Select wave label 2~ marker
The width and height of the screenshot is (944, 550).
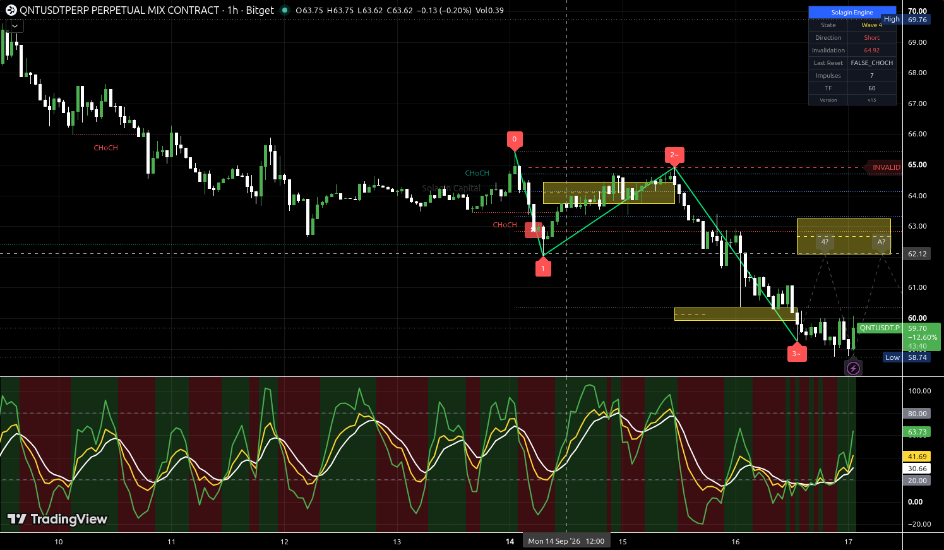[x=674, y=155]
